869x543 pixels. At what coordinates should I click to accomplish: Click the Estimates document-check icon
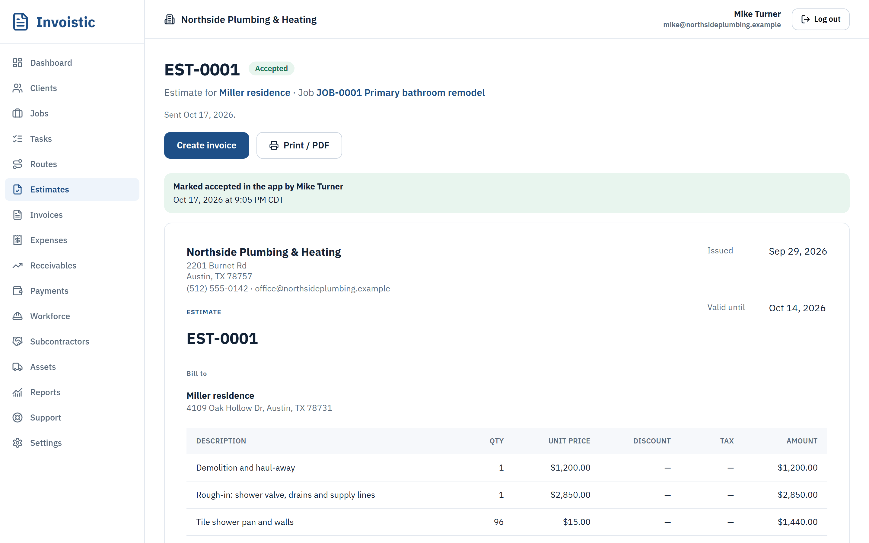tap(18, 189)
